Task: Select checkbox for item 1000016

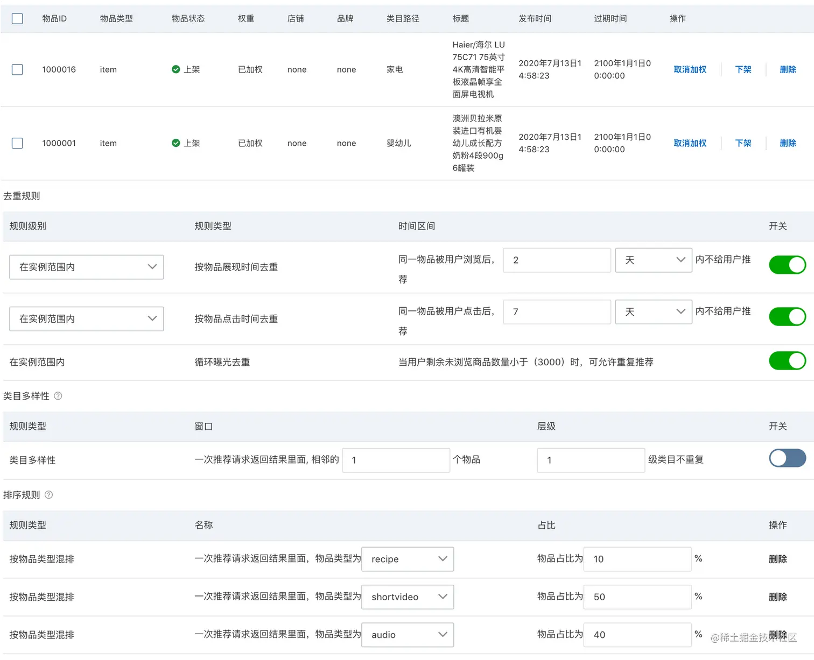Action: [17, 69]
